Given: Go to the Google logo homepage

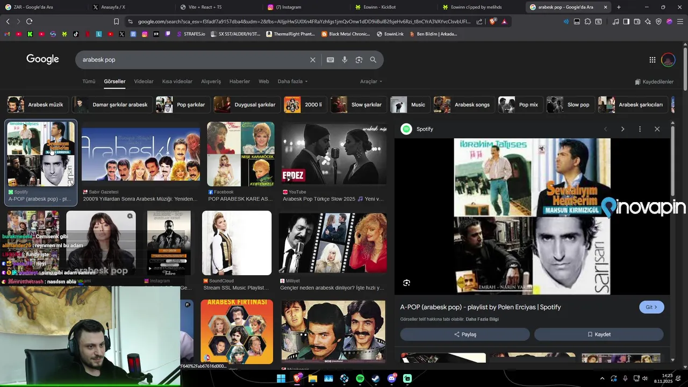Looking at the screenshot, I should 42,59.
